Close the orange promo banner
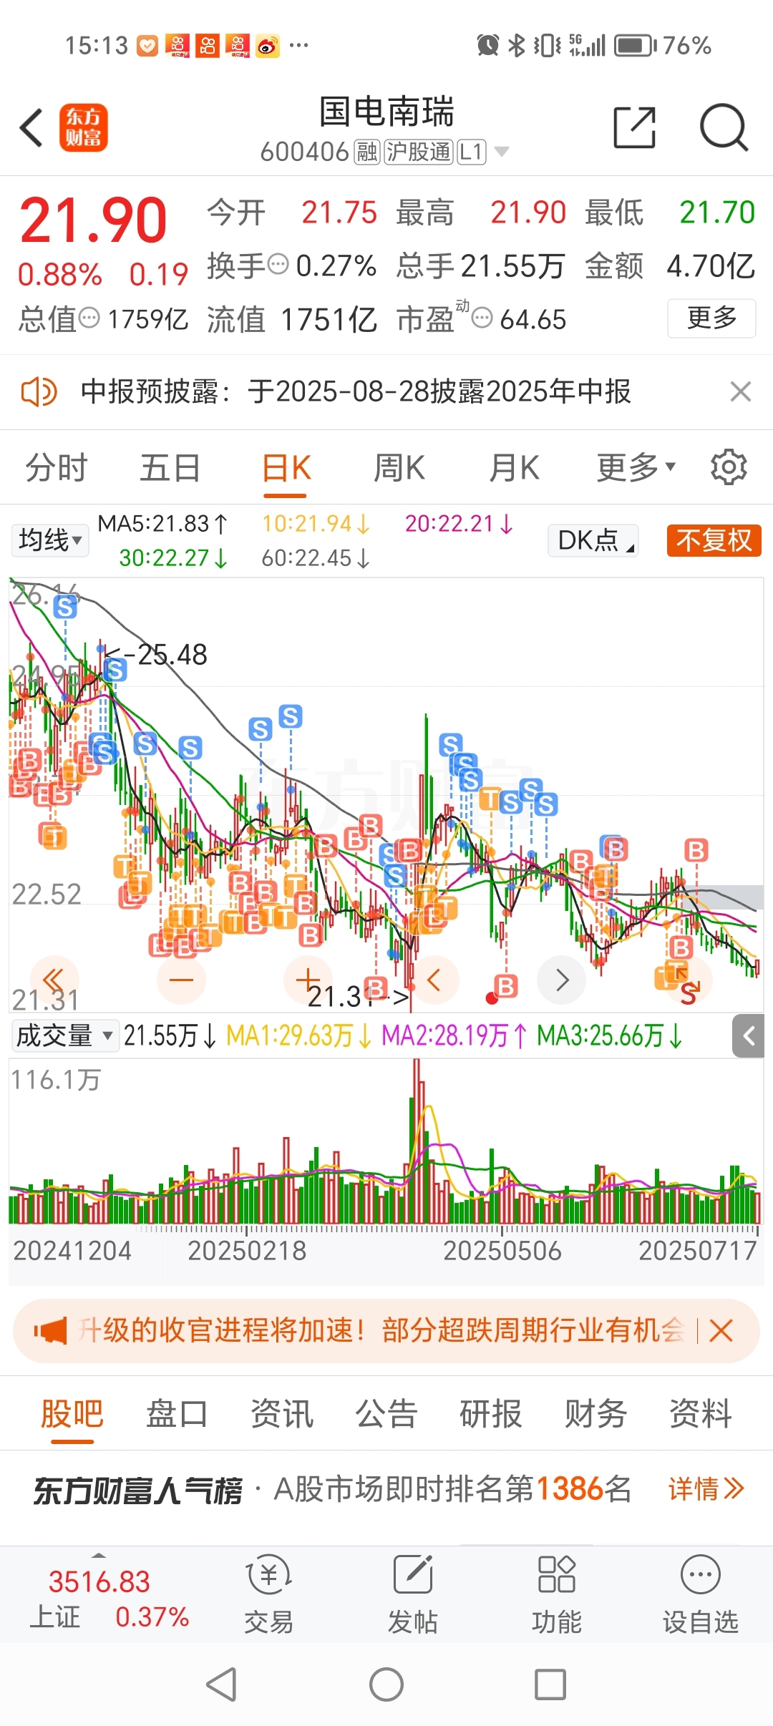Image resolution: width=773 pixels, height=1726 pixels. coord(720,1331)
